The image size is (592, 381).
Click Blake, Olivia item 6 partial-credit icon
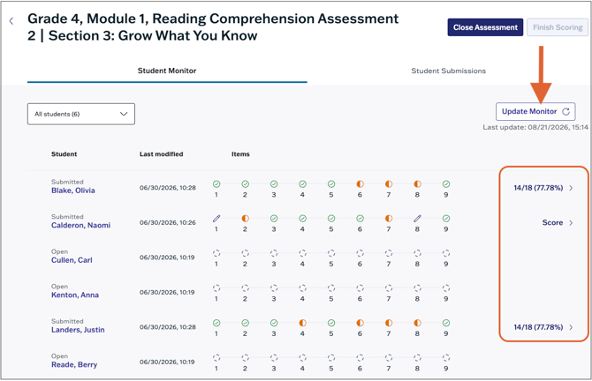pos(360,184)
